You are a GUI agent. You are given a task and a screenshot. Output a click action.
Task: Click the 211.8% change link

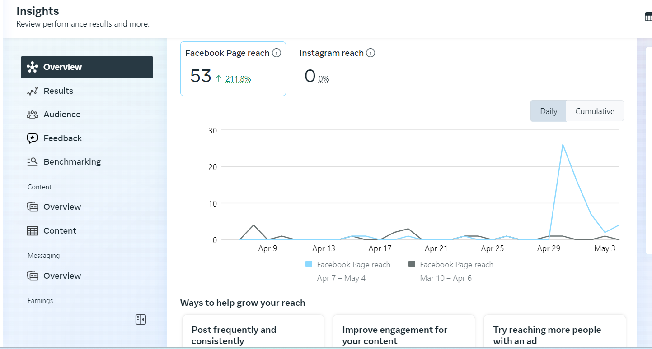(x=238, y=79)
